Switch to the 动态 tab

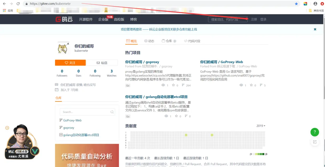point(149,41)
